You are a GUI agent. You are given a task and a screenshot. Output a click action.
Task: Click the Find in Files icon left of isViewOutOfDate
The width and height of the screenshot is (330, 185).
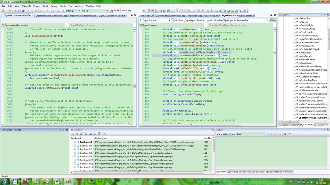point(111,11)
